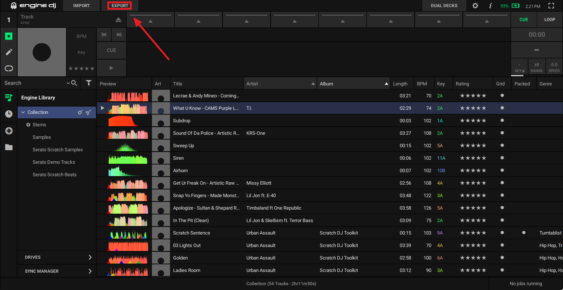Open the first hot cue slot
Viewport: 563px width, 290px height.
click(151, 20)
